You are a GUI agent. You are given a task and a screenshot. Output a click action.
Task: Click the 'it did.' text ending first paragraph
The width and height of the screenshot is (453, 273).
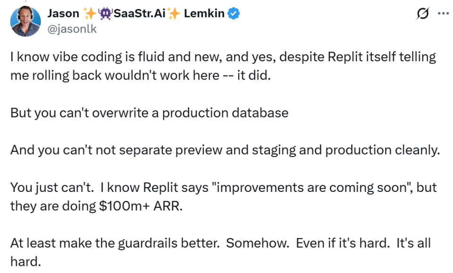point(254,75)
